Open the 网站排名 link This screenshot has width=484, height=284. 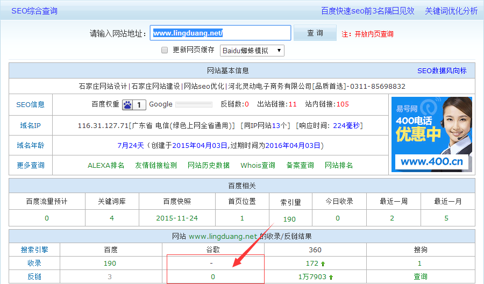pyautogui.click(x=339, y=165)
